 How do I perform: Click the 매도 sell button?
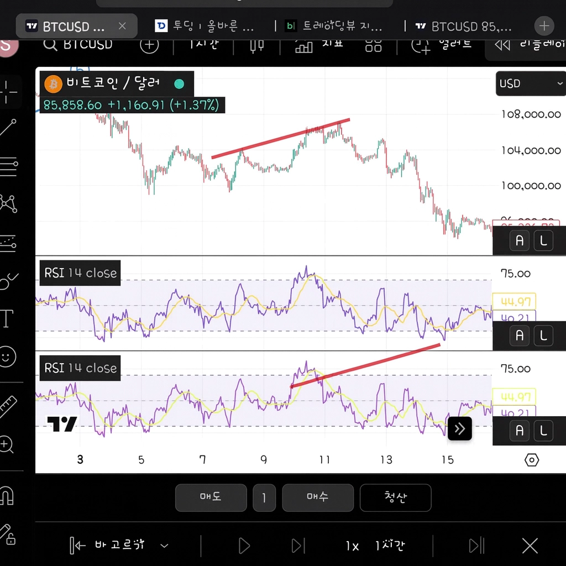(211, 497)
